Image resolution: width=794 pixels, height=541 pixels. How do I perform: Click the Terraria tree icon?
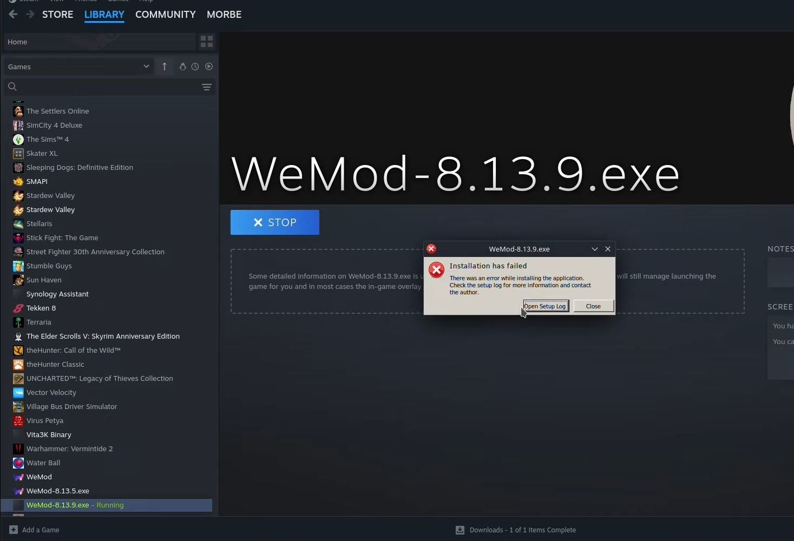(x=18, y=322)
